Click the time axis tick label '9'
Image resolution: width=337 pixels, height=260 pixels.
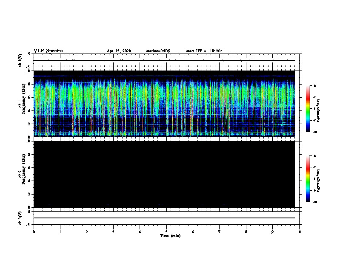coord(272,232)
